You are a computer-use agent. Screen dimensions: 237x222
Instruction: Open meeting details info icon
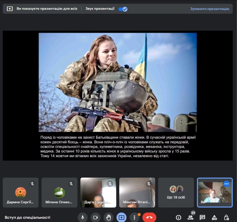click(x=178, y=217)
